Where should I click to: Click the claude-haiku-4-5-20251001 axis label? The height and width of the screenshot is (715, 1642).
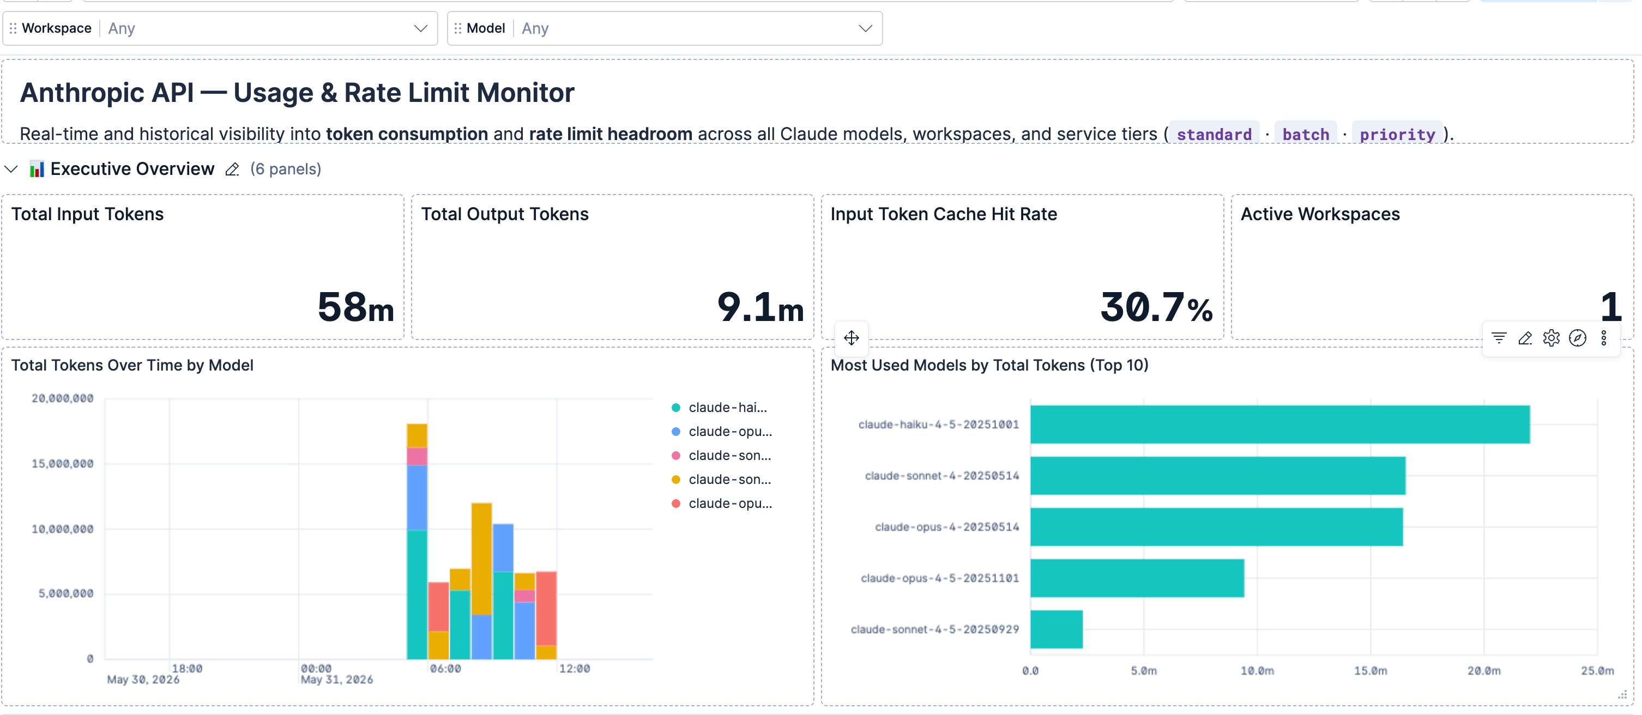click(938, 425)
